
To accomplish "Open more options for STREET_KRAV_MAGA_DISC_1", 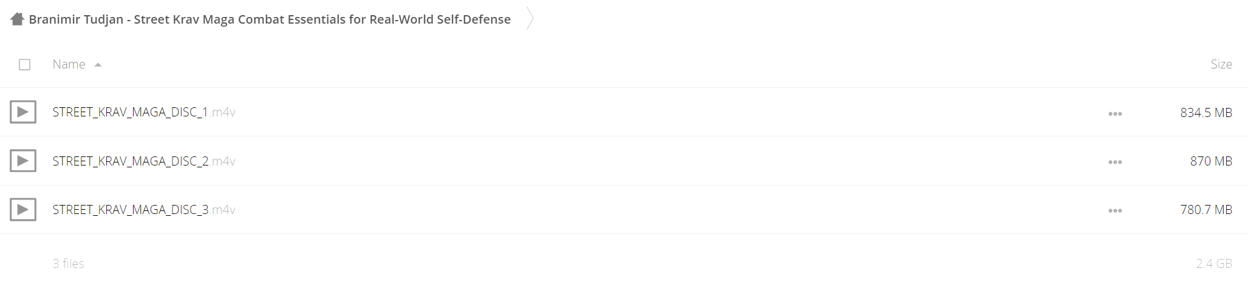I will click(1115, 113).
